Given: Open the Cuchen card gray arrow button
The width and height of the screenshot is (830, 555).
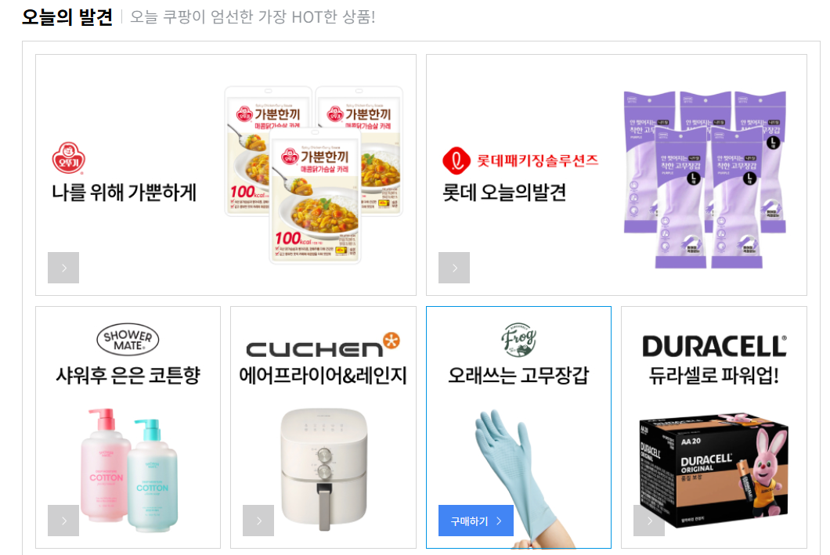Looking at the screenshot, I should pyautogui.click(x=258, y=521).
